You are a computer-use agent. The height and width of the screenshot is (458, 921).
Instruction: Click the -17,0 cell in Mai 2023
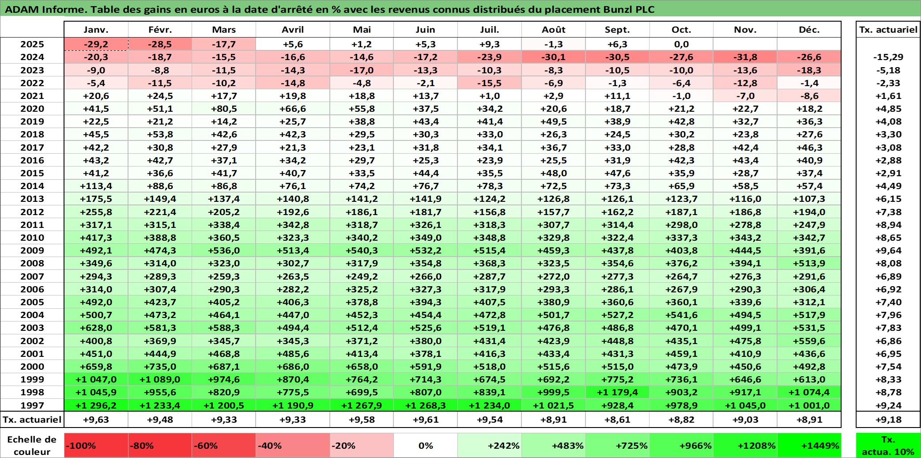click(362, 70)
